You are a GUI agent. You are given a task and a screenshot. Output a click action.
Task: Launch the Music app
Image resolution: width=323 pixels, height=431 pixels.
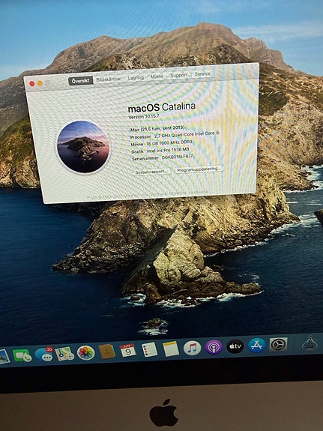(192, 348)
